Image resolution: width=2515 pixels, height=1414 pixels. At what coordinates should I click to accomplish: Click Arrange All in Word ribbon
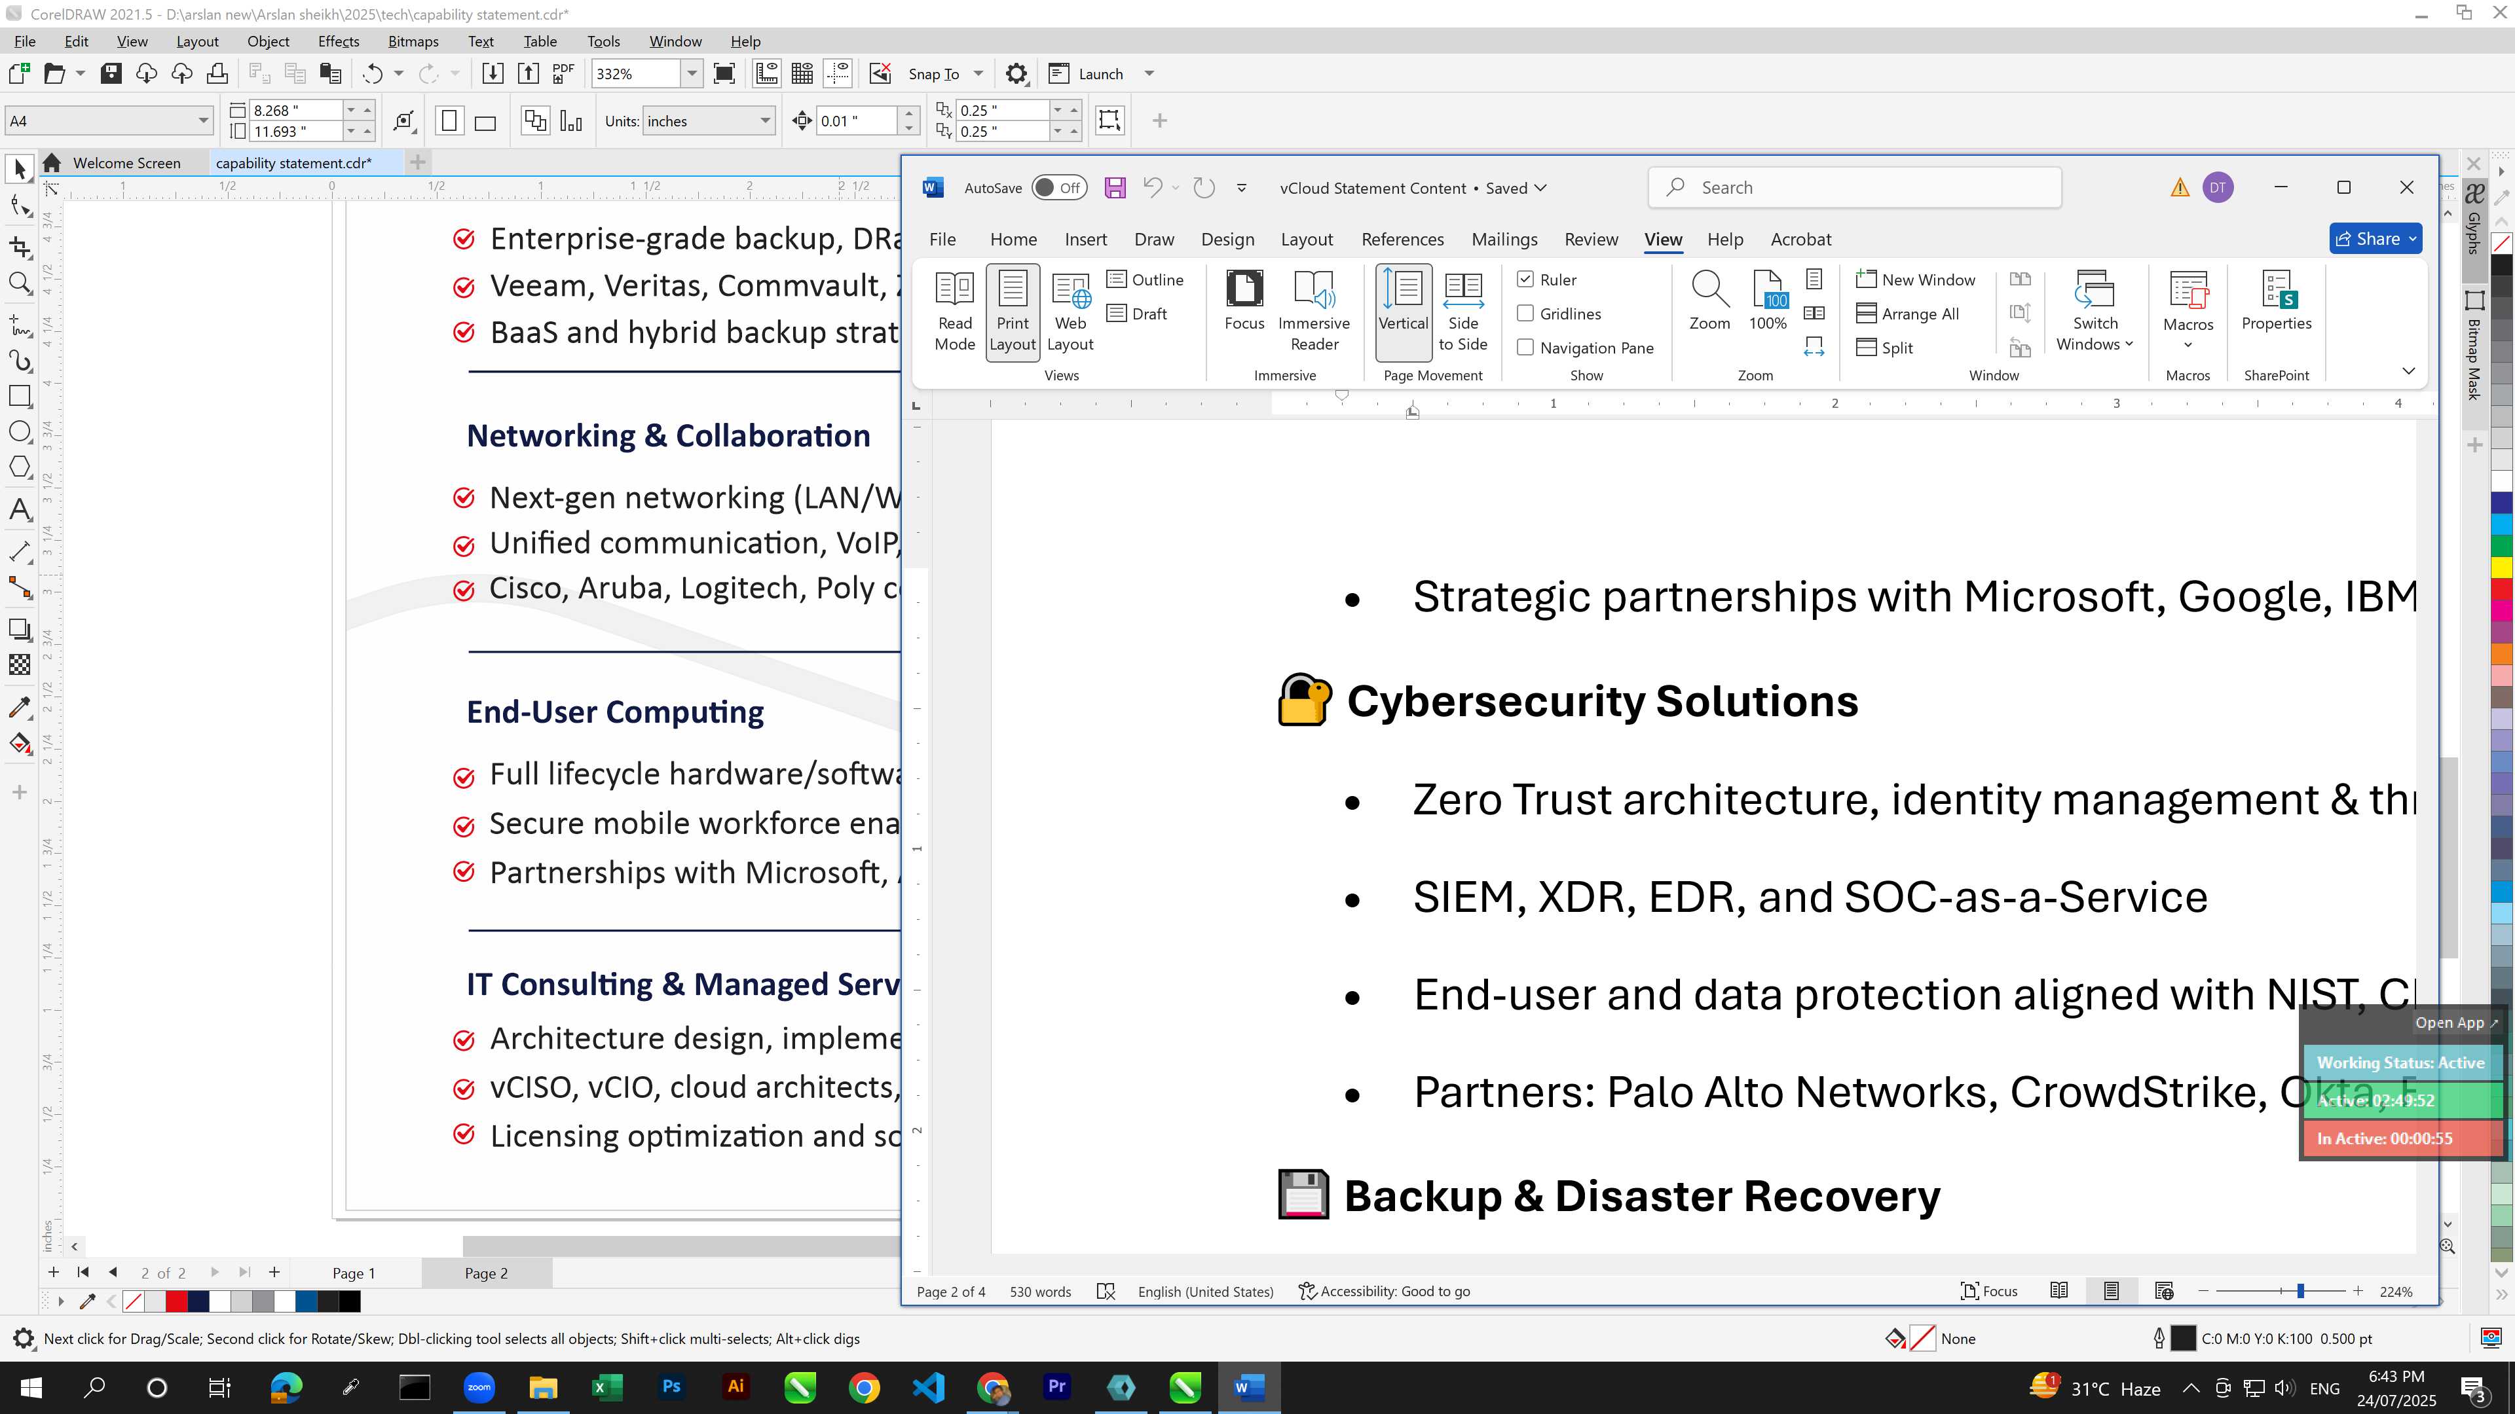point(1908,314)
